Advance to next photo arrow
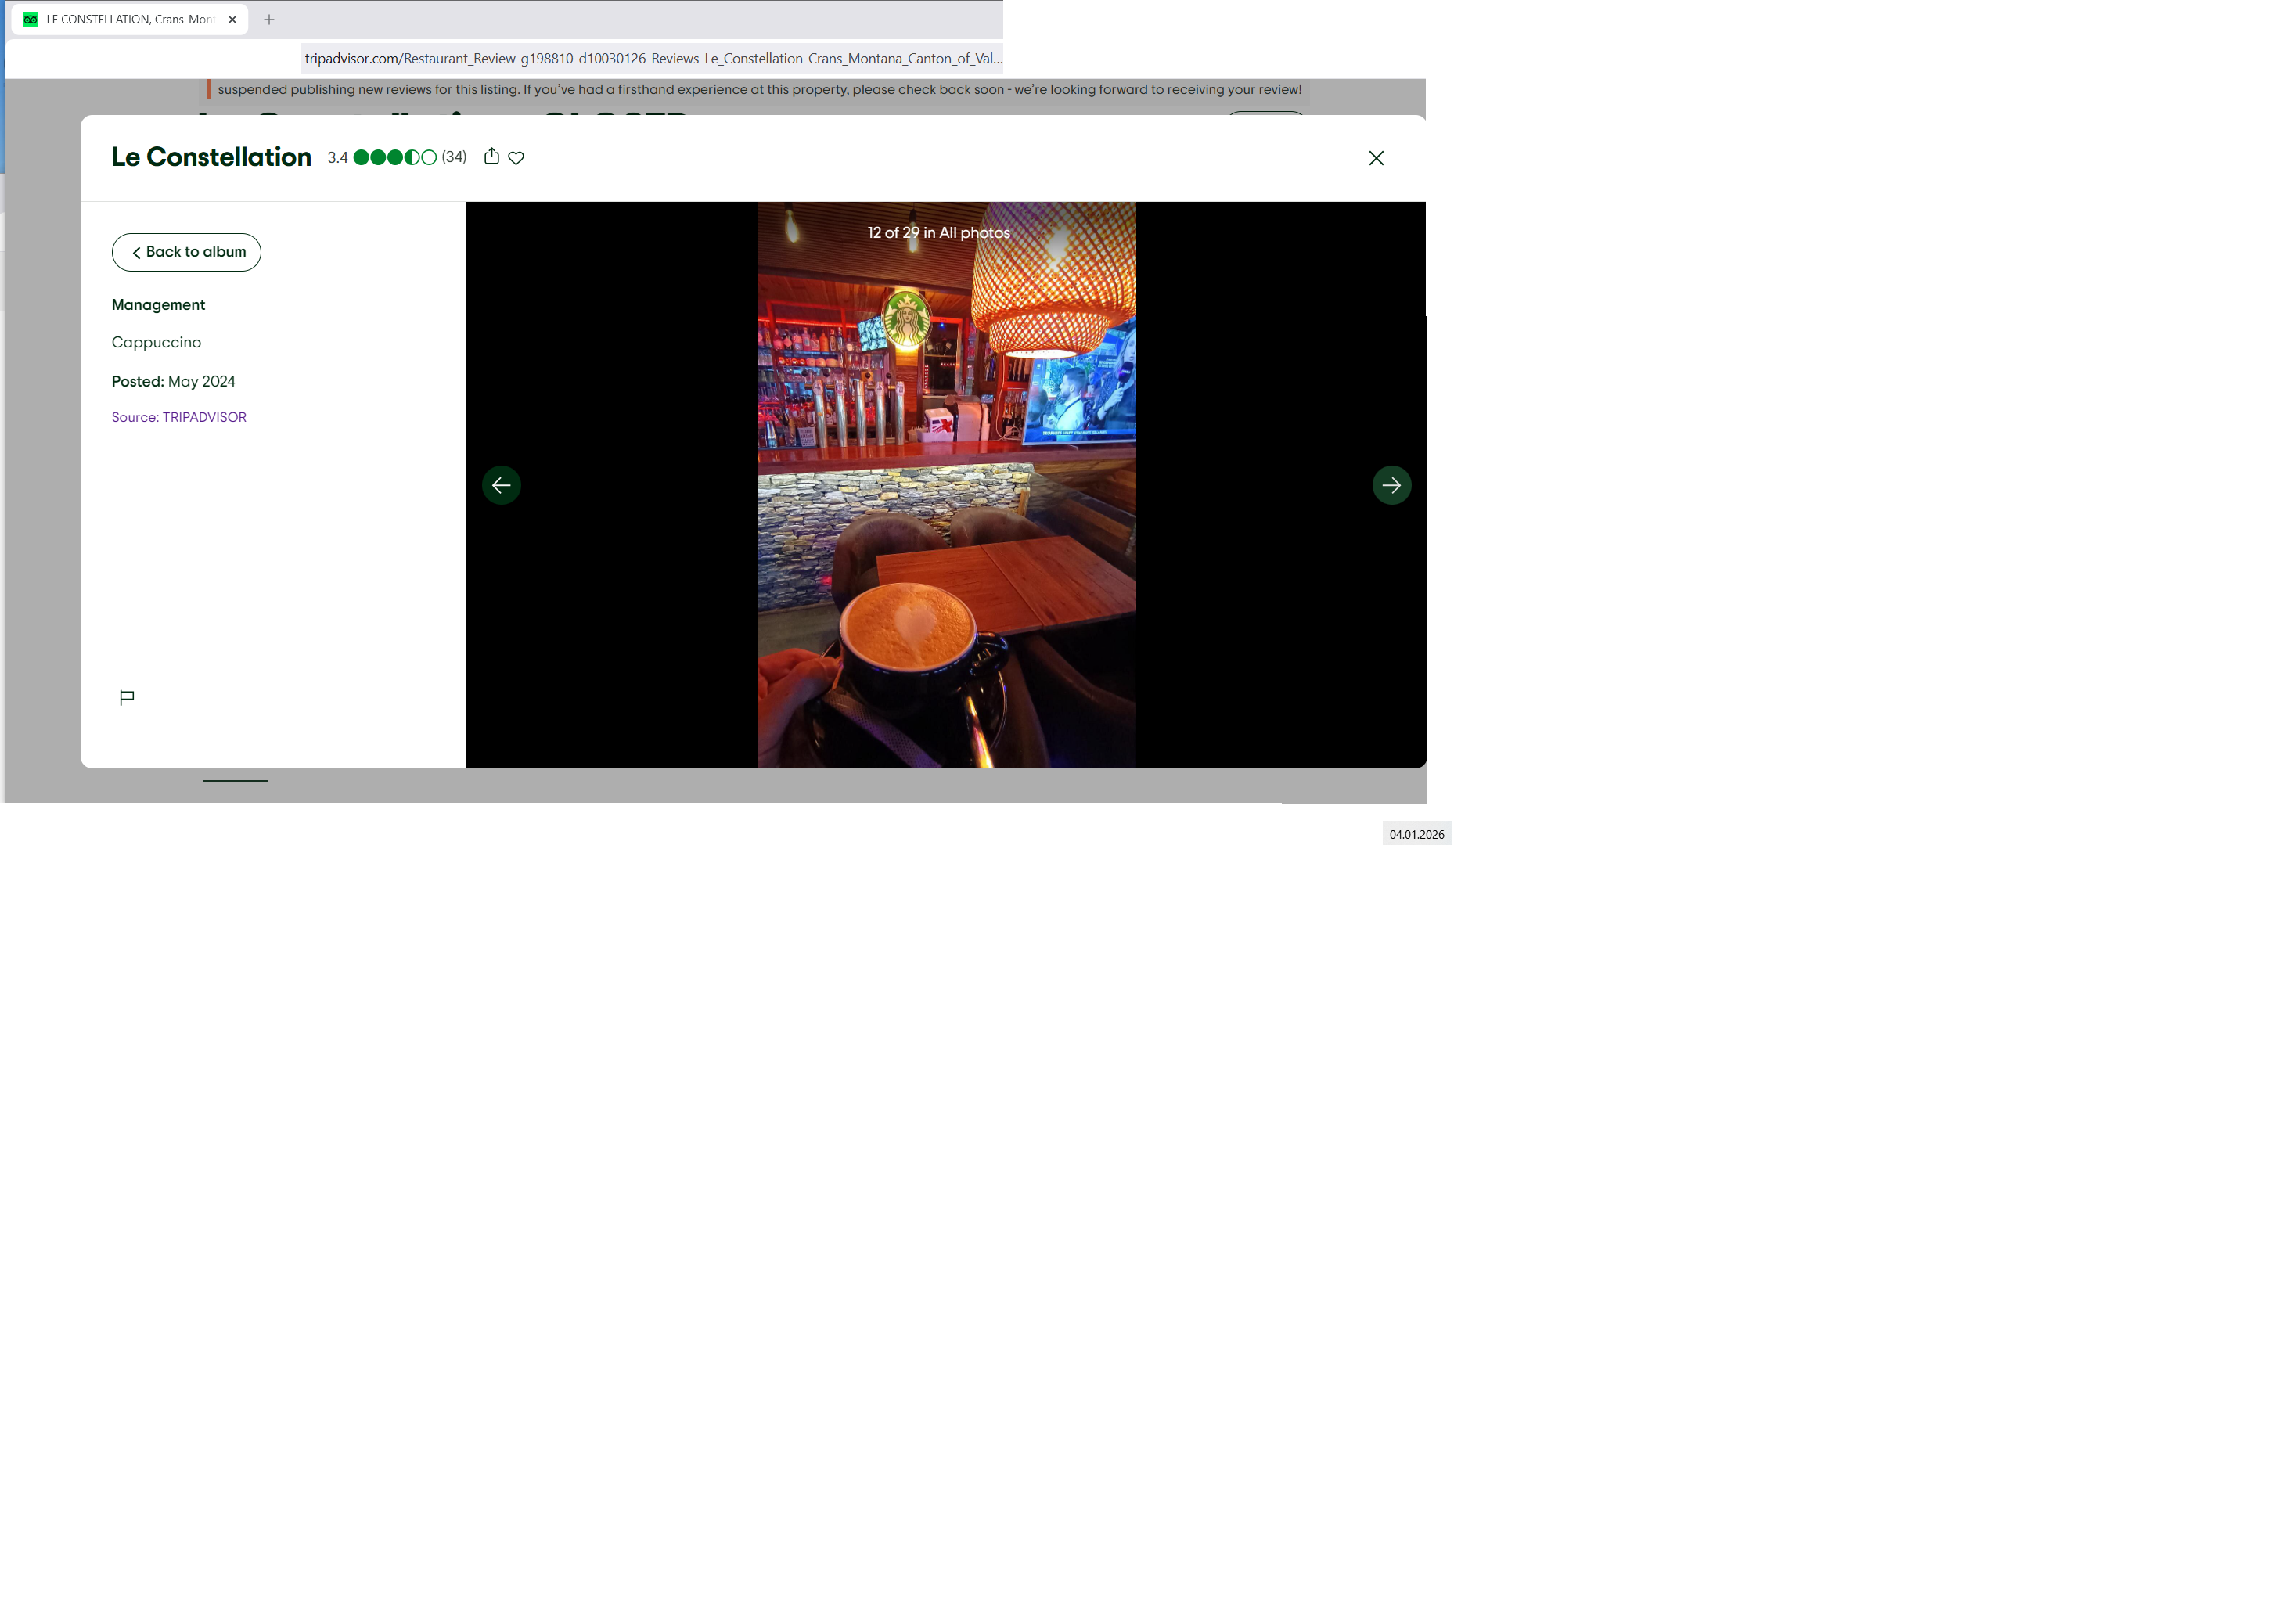This screenshot has height=1601, width=2296. coord(1391,485)
